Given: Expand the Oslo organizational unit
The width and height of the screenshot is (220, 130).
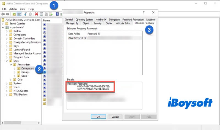Looking at the screenshot, I should pyautogui.click(x=11, y=80).
